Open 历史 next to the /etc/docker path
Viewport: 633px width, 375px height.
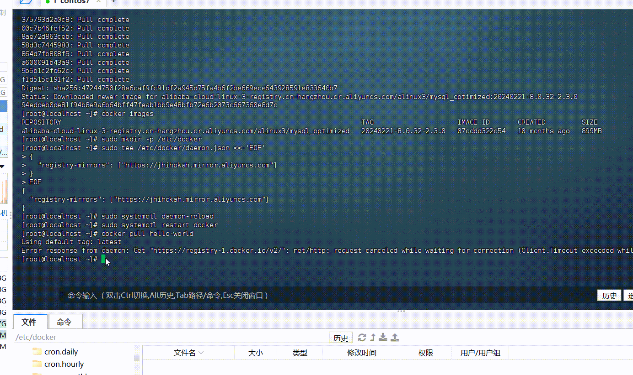tap(341, 338)
